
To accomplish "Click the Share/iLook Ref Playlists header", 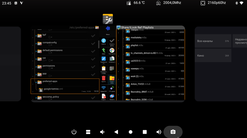I will (x=137, y=27).
